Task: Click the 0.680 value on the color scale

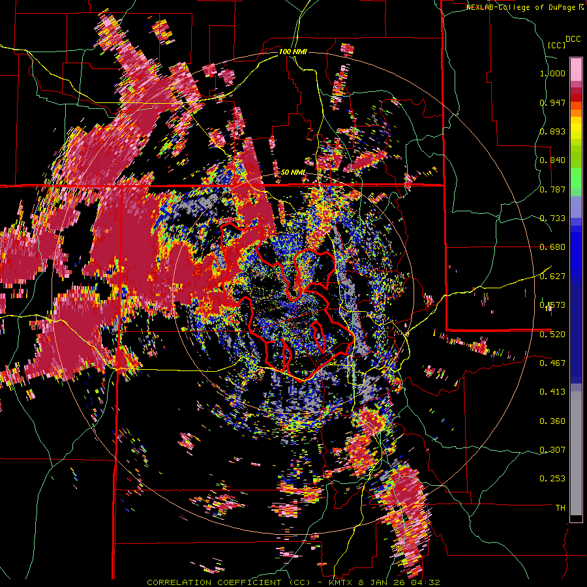Action: click(552, 247)
